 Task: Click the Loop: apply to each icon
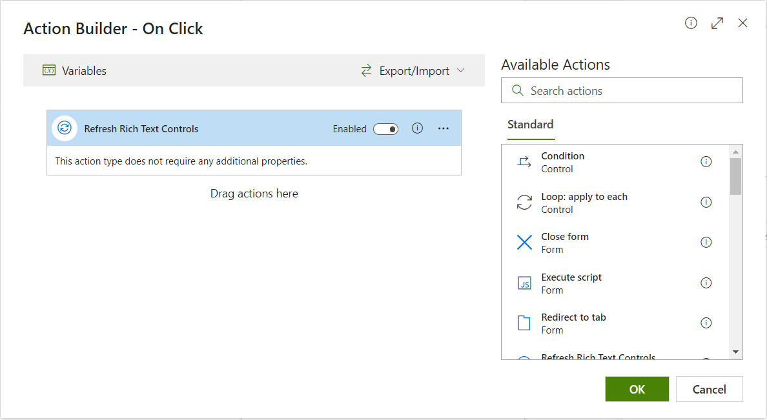click(x=524, y=202)
